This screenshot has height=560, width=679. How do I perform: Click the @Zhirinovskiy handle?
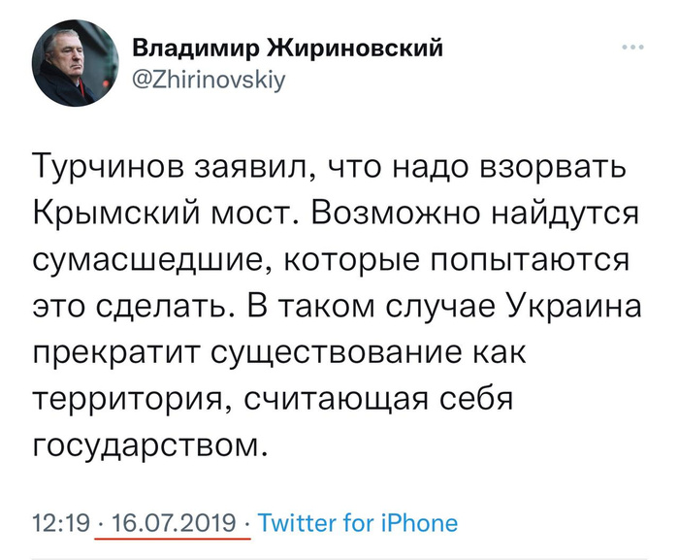209,81
